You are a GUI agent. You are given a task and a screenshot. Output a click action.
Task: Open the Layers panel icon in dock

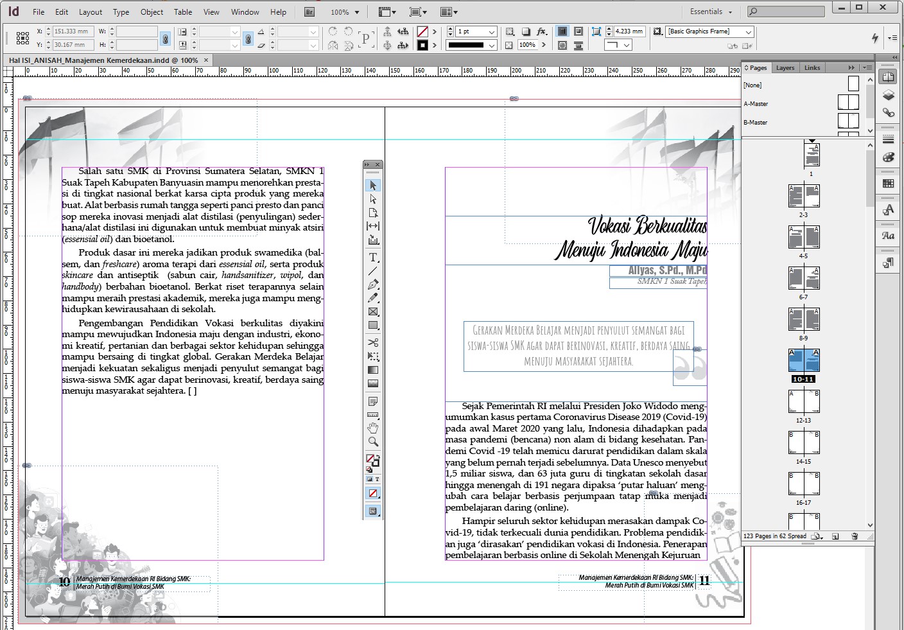pos(889,95)
